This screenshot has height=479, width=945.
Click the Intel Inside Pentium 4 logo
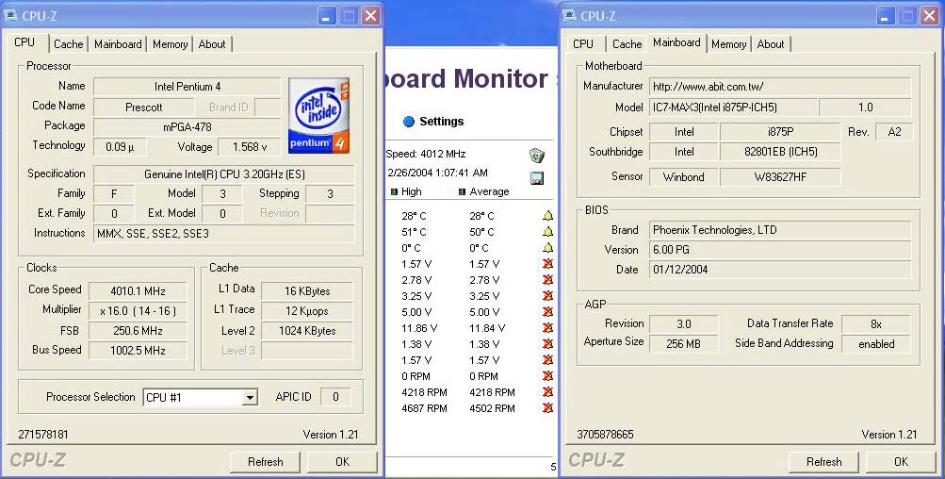pyautogui.click(x=318, y=115)
